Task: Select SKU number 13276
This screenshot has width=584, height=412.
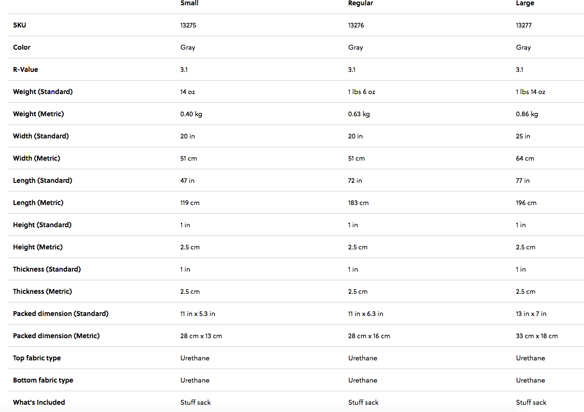Action: 356,25
